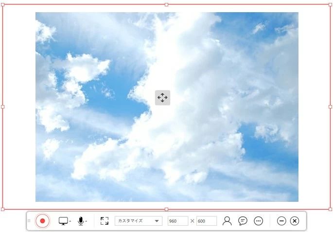Toggle the webcam person icon

coord(227,221)
